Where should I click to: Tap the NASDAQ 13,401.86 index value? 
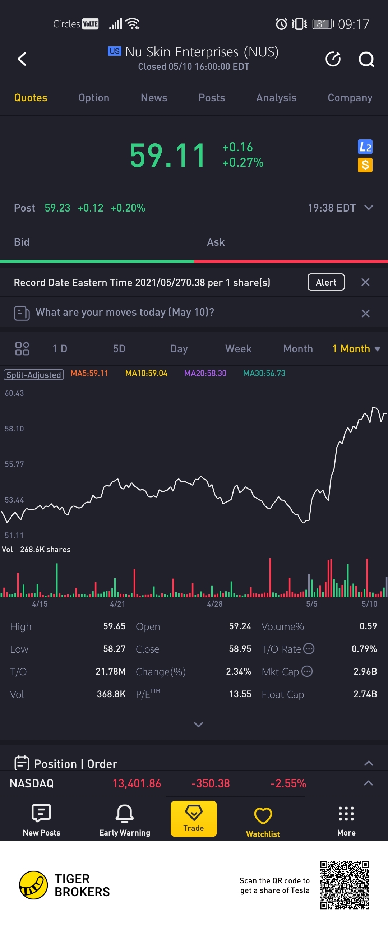137,783
